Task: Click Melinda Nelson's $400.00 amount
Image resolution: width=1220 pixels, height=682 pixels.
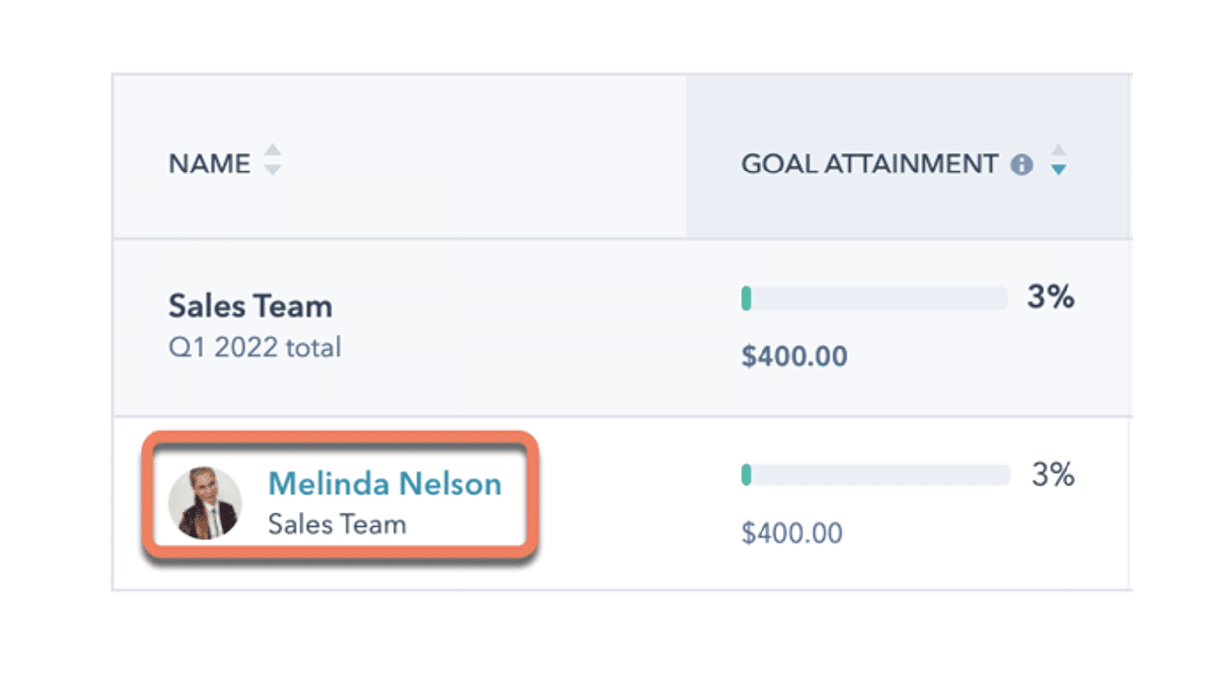Action: click(x=792, y=533)
